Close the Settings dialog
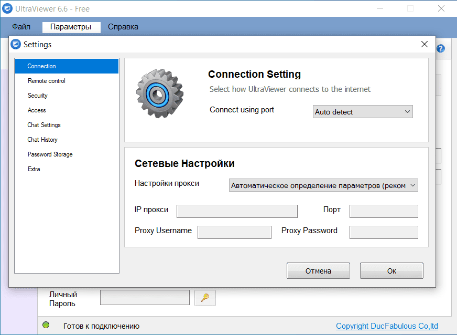Screen dimensions: 457x335 [x=425, y=45]
